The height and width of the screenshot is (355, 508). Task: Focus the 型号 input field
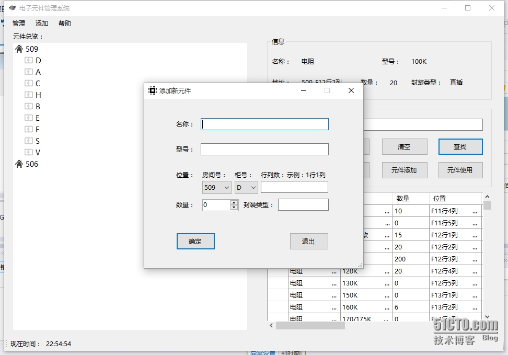264,150
